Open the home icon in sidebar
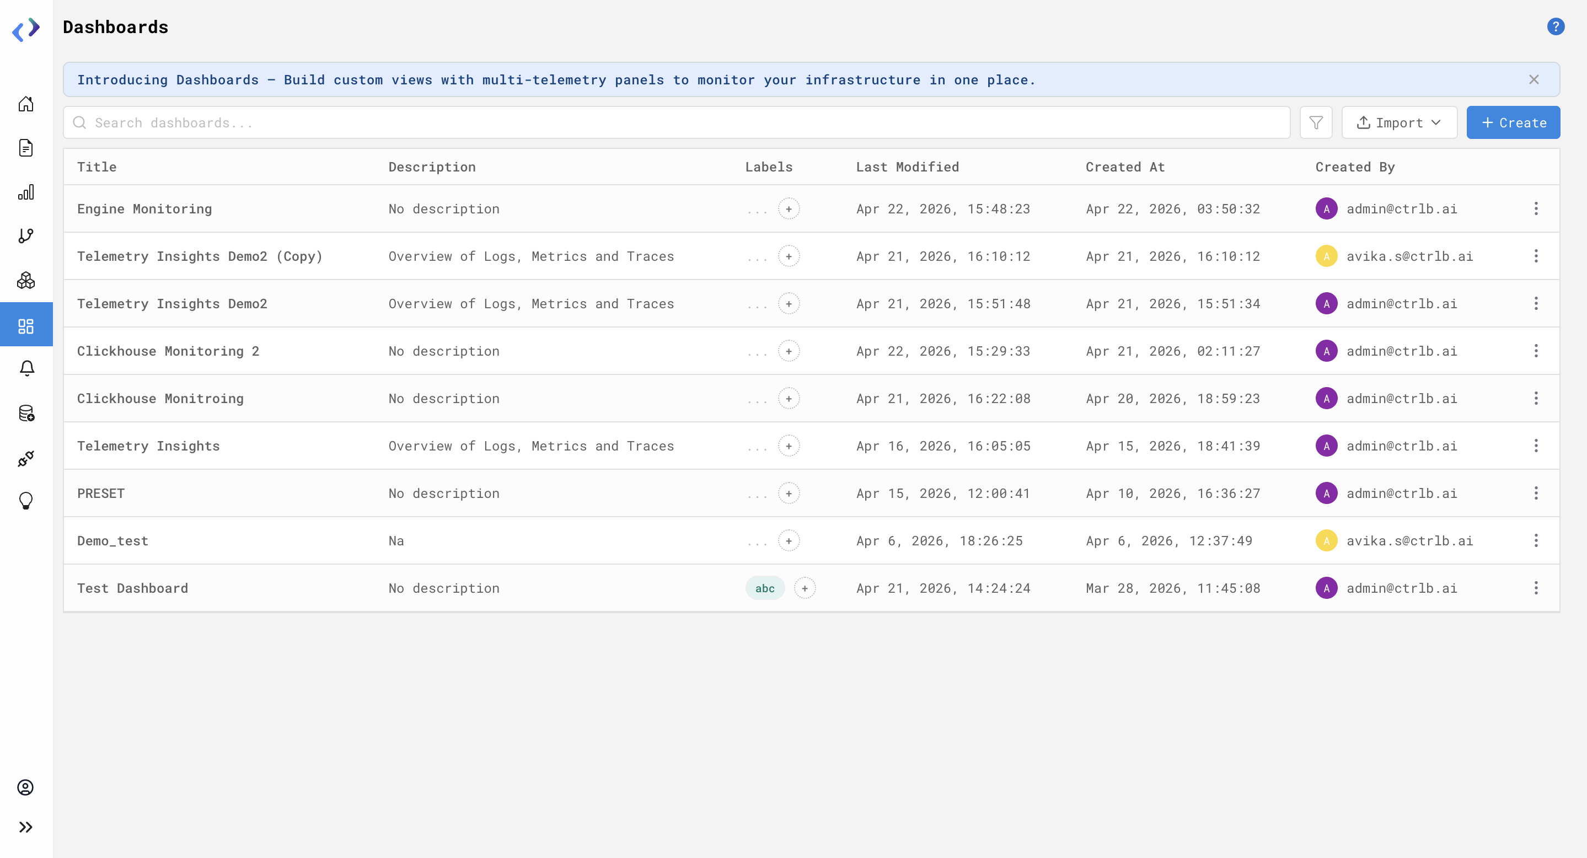 (26, 104)
